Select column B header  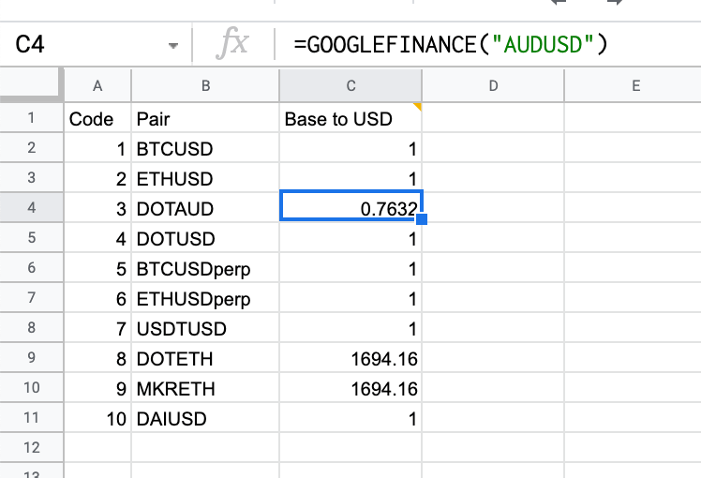[x=204, y=86]
